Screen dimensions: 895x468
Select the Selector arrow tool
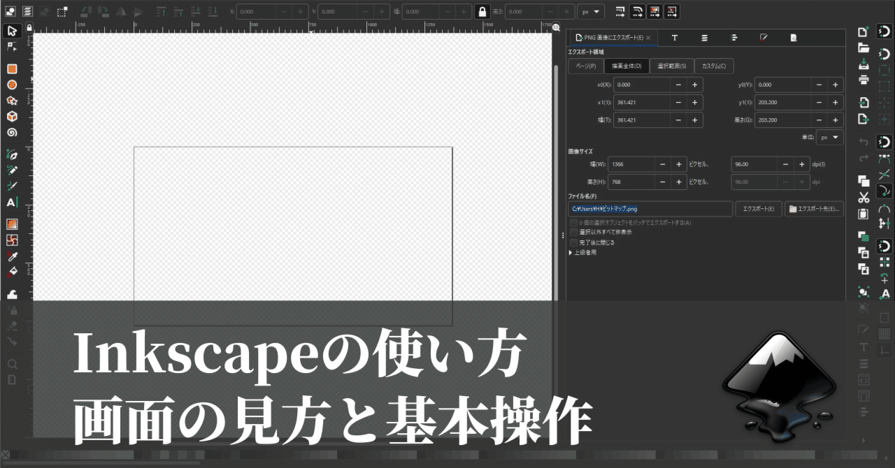12,32
